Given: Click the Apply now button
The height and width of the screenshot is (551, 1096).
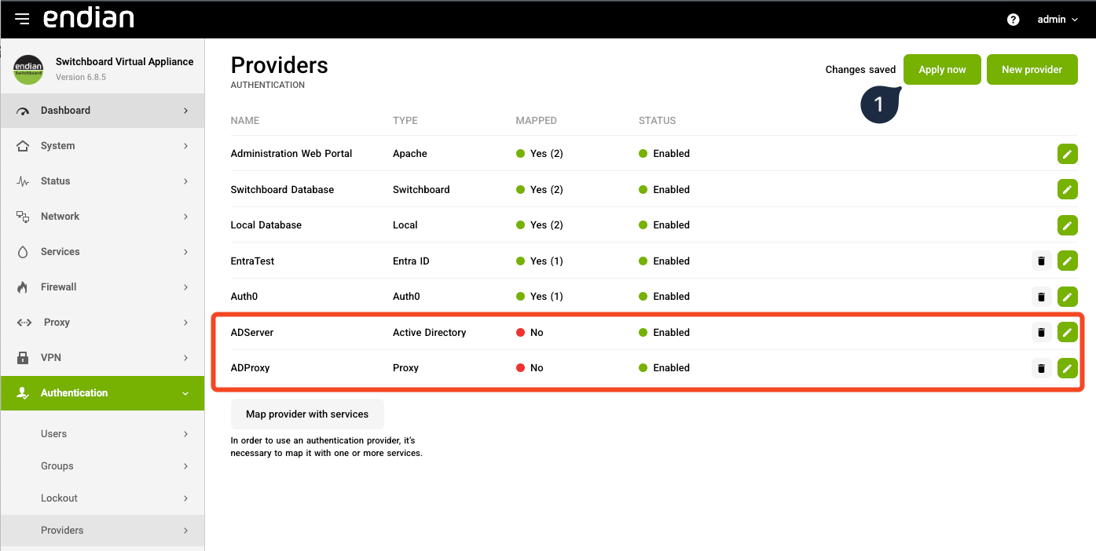Looking at the screenshot, I should tap(942, 70).
